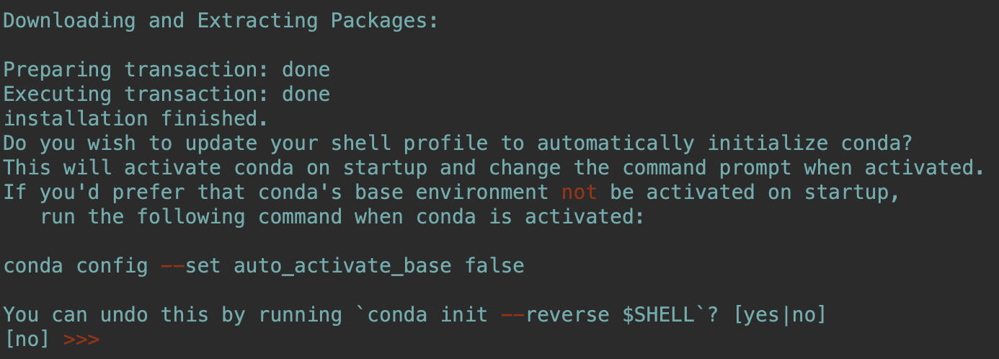Image resolution: width=999 pixels, height=359 pixels.
Task: Click the word "false" in the conda command
Action: [494, 266]
